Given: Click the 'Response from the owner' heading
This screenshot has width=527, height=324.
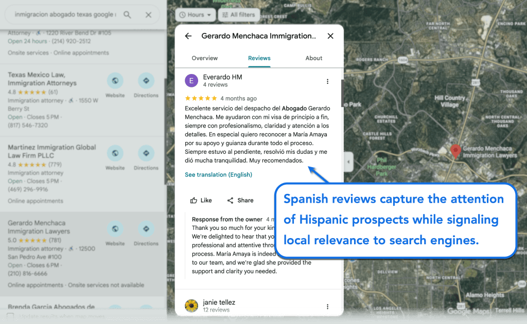Looking at the screenshot, I should (x=227, y=219).
